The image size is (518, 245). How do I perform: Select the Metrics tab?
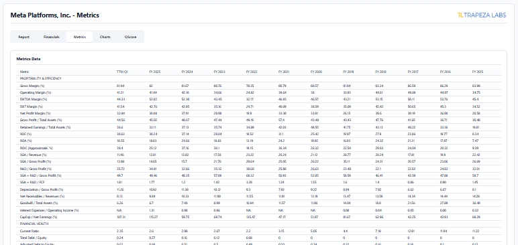click(x=80, y=37)
